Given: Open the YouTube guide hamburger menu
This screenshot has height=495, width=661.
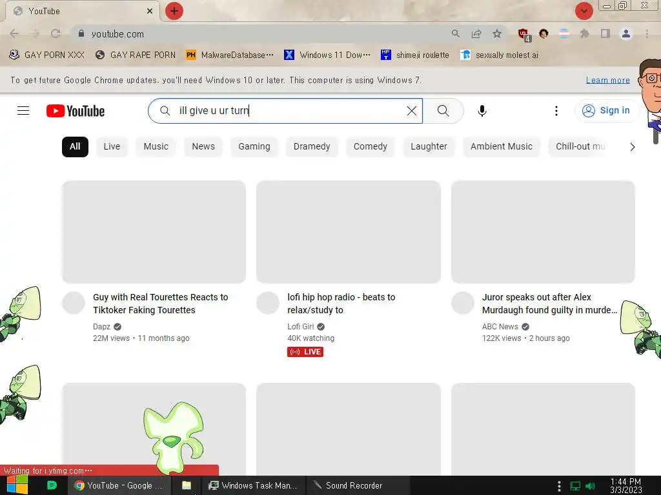Looking at the screenshot, I should (23, 111).
